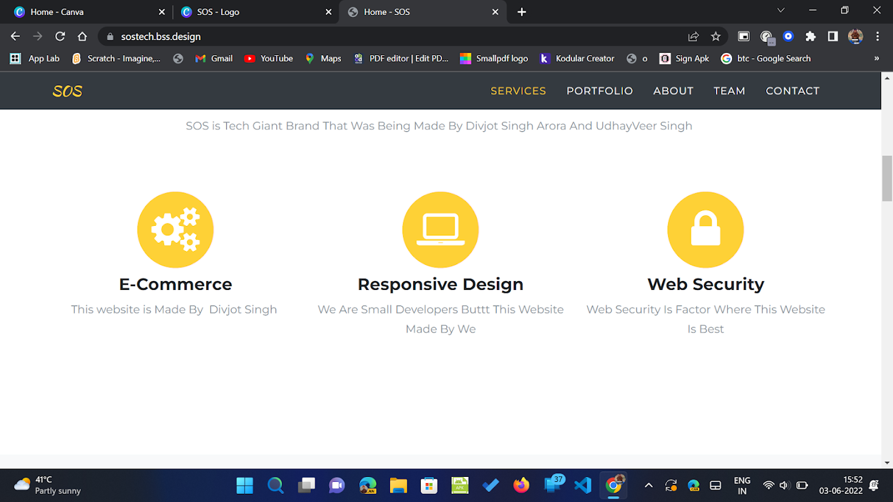Open the App Lab bookmark
This screenshot has height=502, width=893.
click(x=35, y=58)
